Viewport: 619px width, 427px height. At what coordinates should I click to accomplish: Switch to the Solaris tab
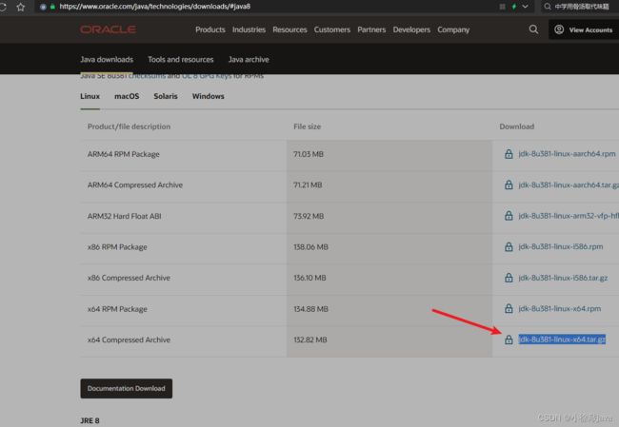click(x=166, y=96)
